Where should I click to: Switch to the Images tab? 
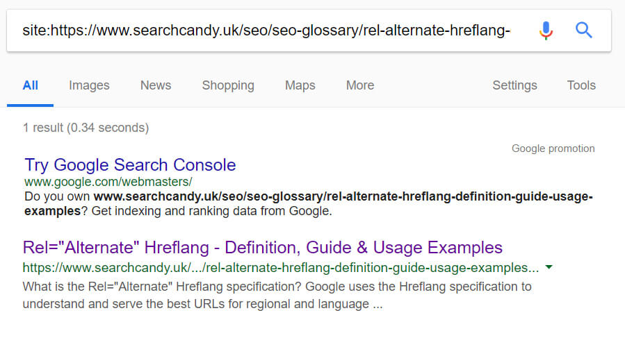tap(89, 85)
